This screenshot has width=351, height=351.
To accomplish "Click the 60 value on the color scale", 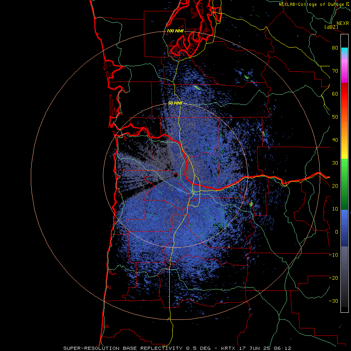I will [x=335, y=94].
